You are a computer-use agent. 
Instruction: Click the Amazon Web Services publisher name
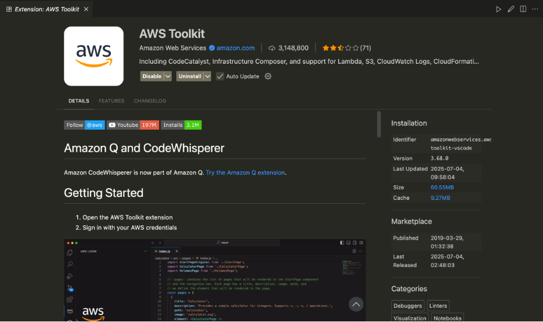(172, 48)
